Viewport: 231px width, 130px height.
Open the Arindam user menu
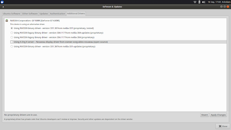[x=226, y=2]
